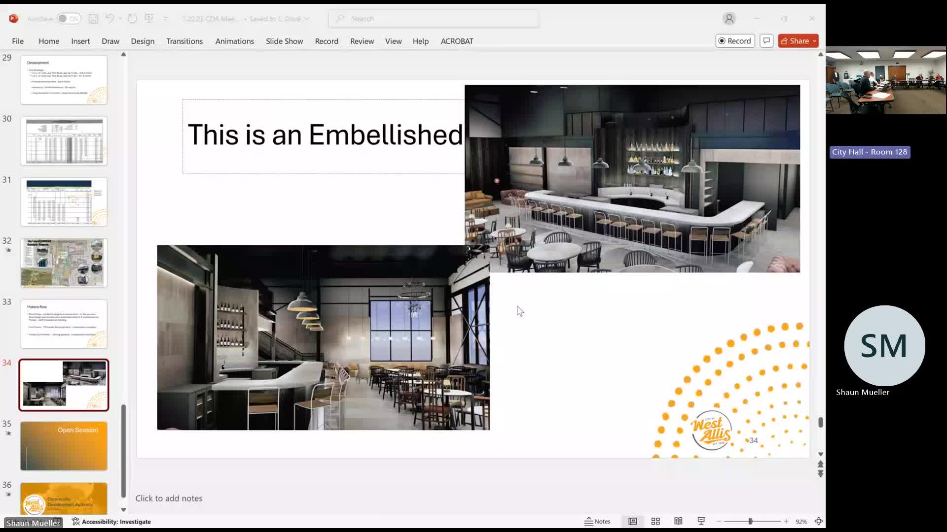Open the Undo history dropdown arrow

(x=120, y=19)
